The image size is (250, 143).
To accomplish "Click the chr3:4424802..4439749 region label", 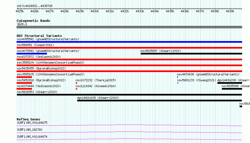I will (x=35, y=6).
